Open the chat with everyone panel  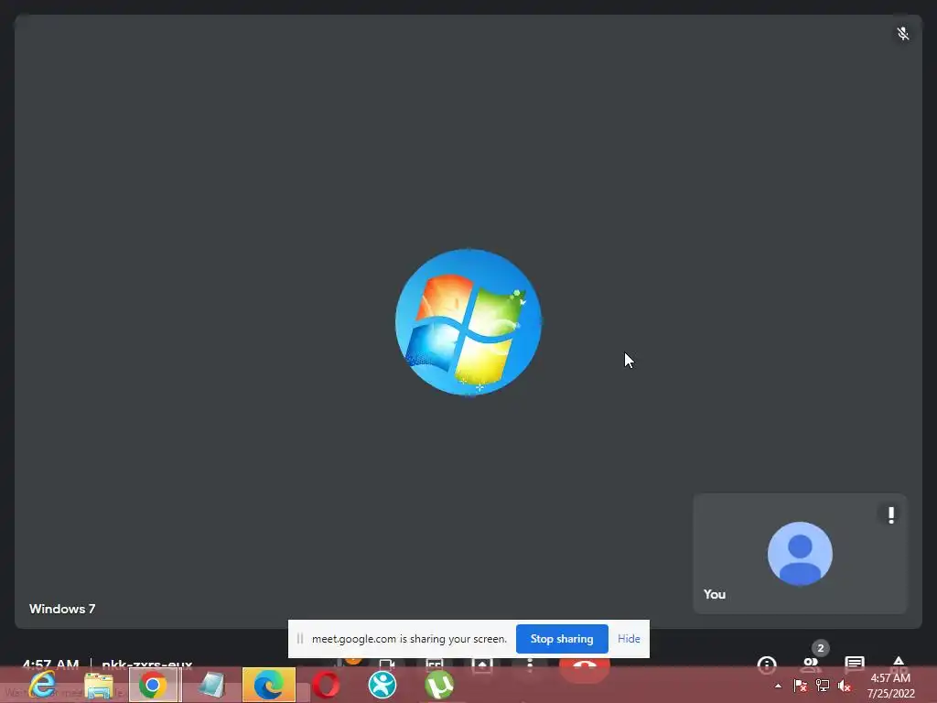855,663
